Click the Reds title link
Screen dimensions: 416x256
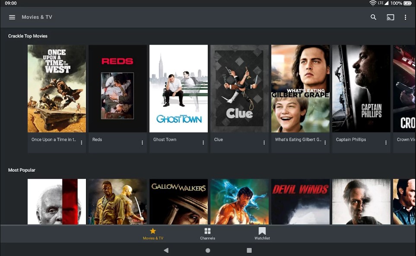coord(97,139)
